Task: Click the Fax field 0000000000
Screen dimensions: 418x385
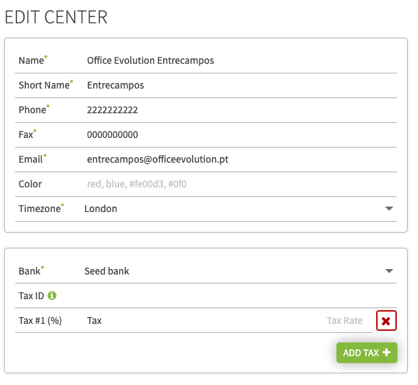Action: click(x=241, y=135)
